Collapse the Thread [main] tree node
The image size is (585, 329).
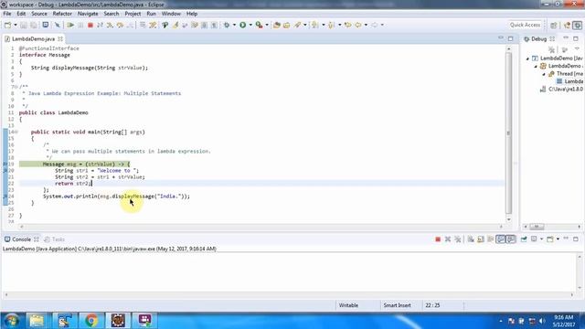click(544, 74)
